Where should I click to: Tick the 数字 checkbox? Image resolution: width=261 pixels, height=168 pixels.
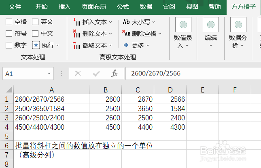coord(9,45)
